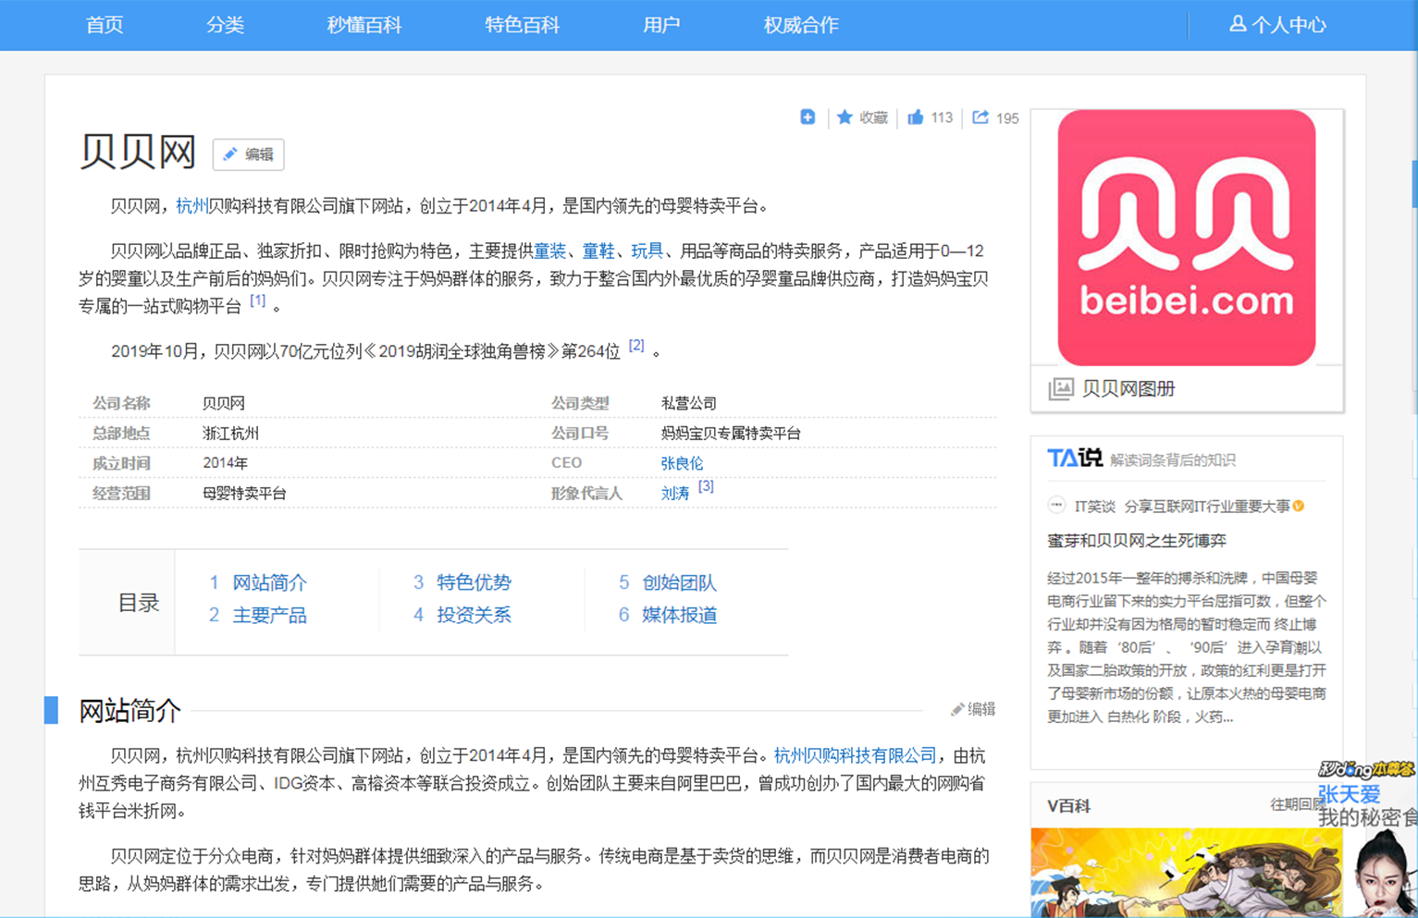
Task: Click the 编辑 button next to 贝贝网 title
Action: click(x=248, y=154)
